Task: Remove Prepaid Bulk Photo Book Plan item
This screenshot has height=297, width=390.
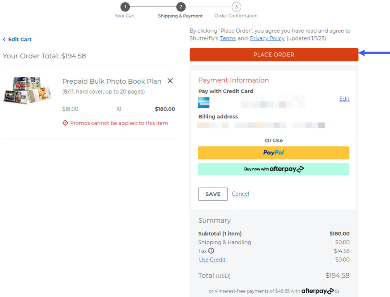Action: [x=170, y=81]
